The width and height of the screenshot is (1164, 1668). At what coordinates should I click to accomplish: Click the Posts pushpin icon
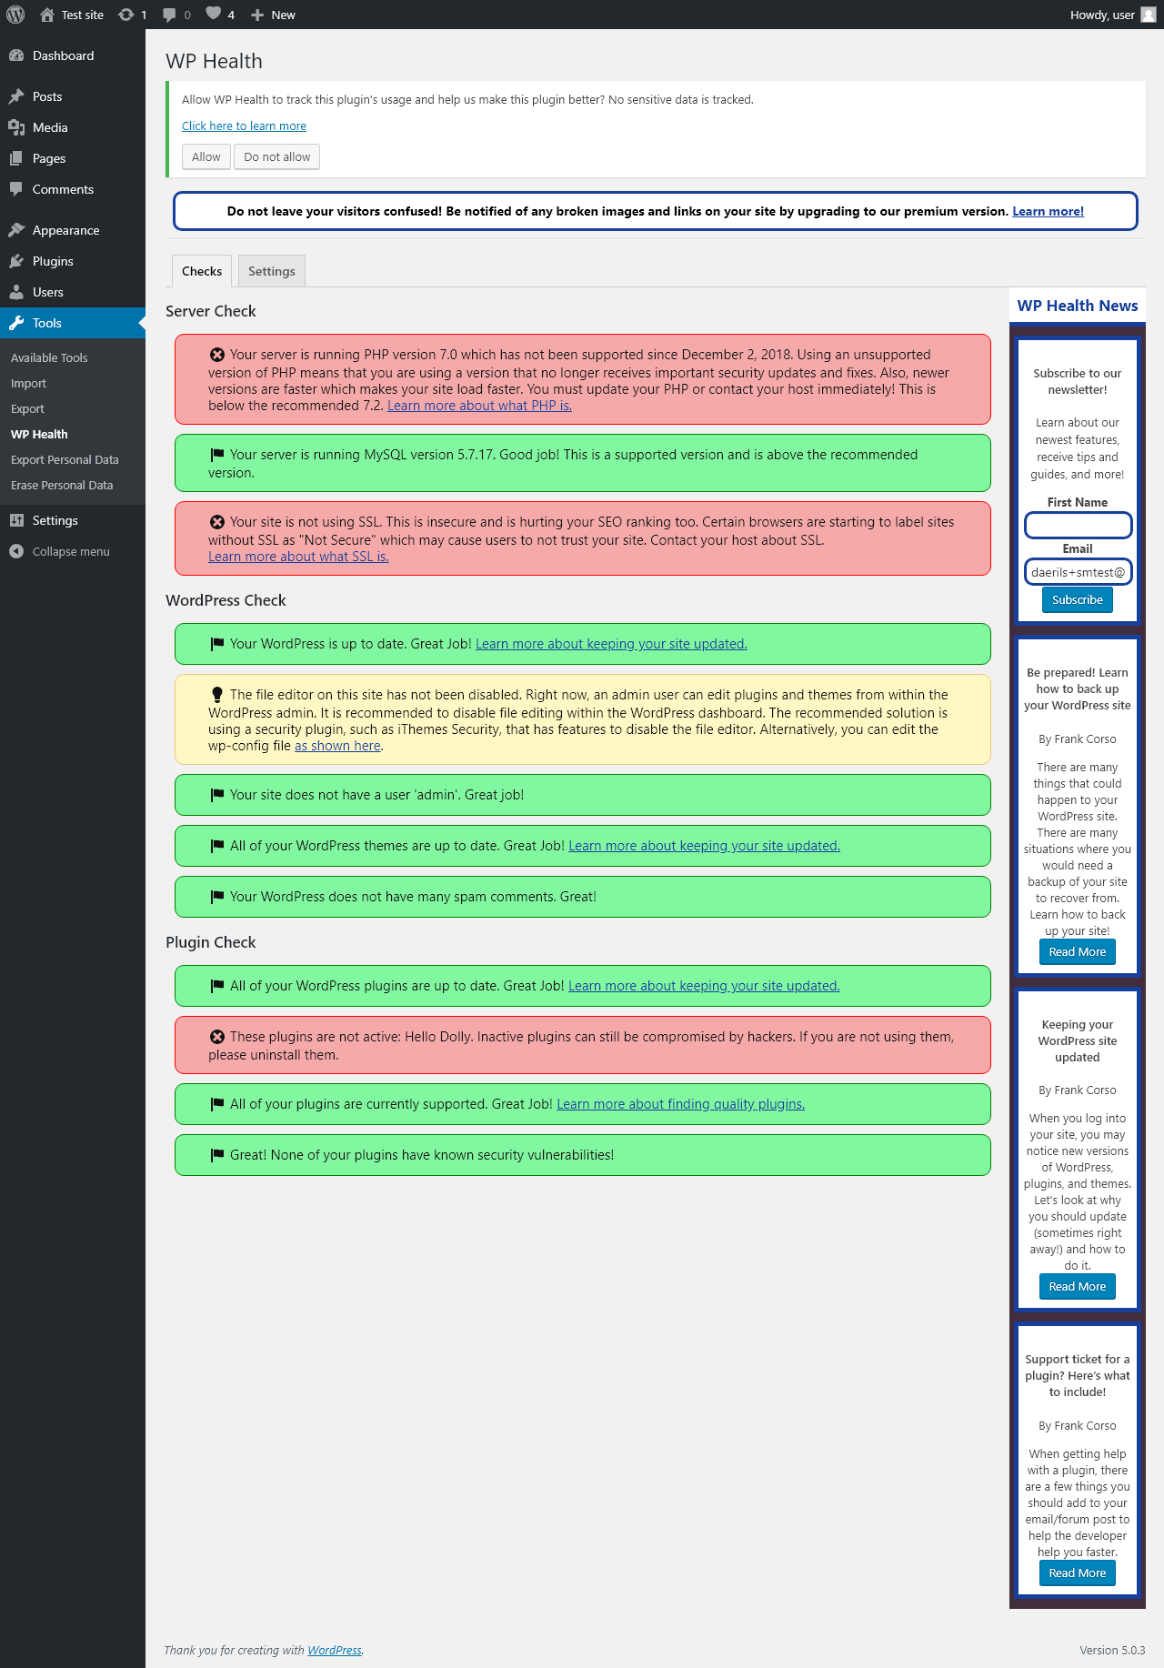click(x=16, y=96)
